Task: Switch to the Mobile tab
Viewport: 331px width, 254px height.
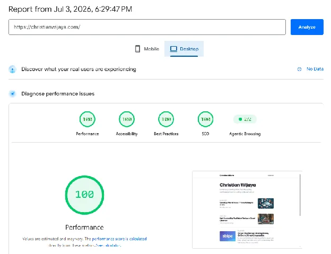Action: click(147, 49)
